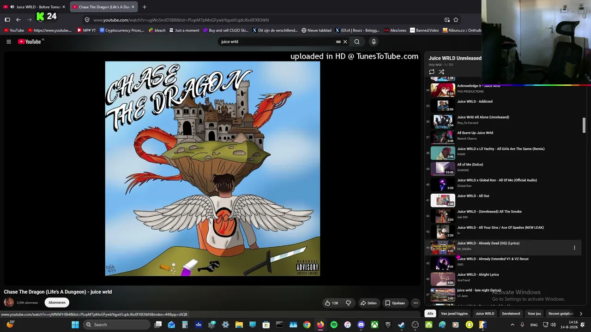Open picture-in-picture icon in address bar

tap(447, 20)
